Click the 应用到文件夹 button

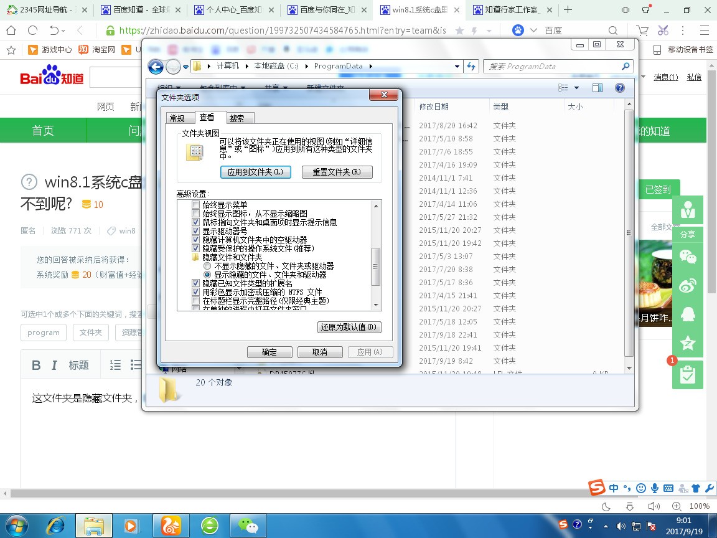pyautogui.click(x=255, y=172)
